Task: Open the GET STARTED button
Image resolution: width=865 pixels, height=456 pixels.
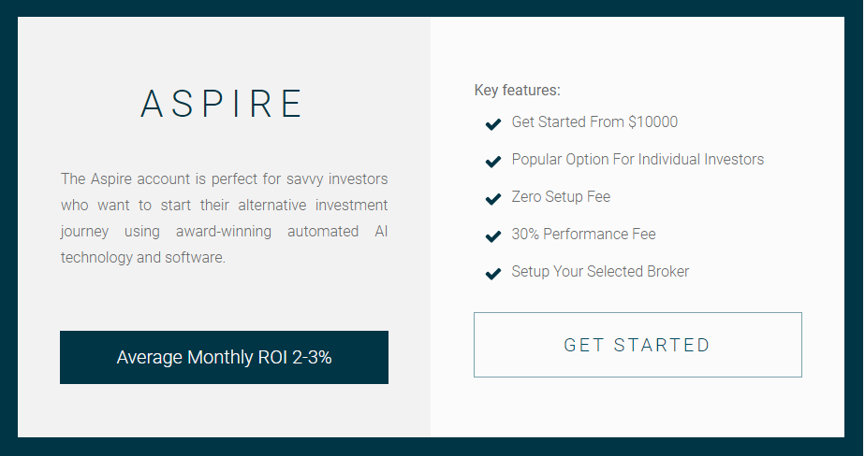Action: 638,345
